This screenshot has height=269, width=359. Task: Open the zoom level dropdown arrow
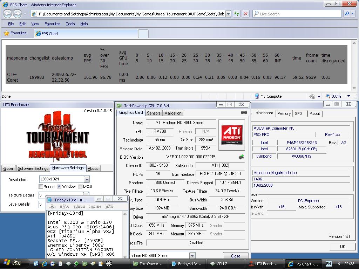pos(349,96)
